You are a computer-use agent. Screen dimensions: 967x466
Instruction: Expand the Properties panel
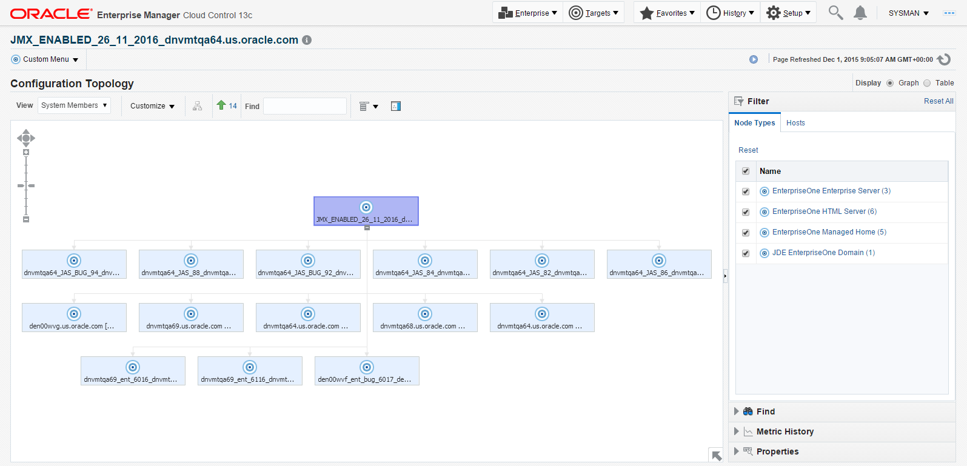(737, 451)
